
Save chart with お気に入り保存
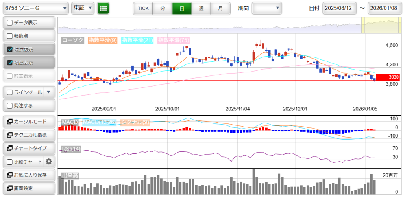pyautogui.click(x=29, y=175)
